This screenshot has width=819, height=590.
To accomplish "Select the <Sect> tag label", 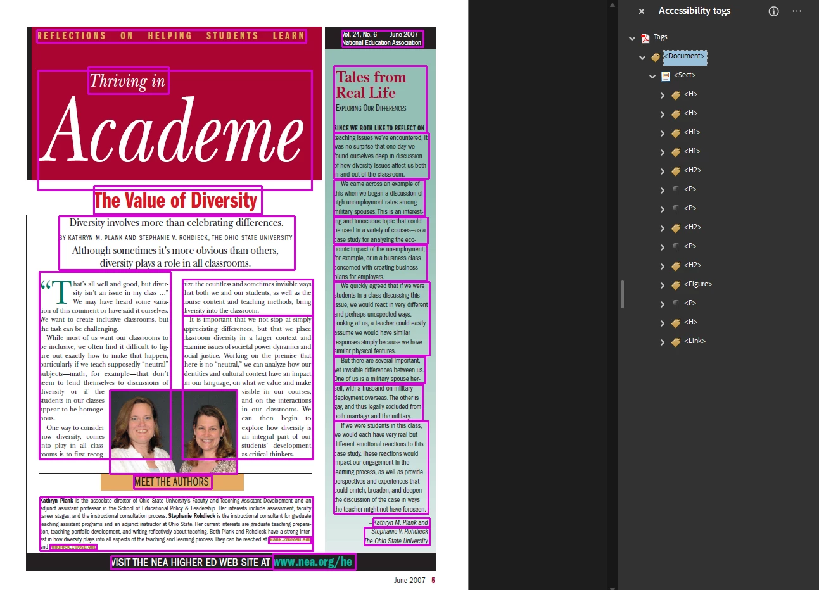I will [x=685, y=75].
